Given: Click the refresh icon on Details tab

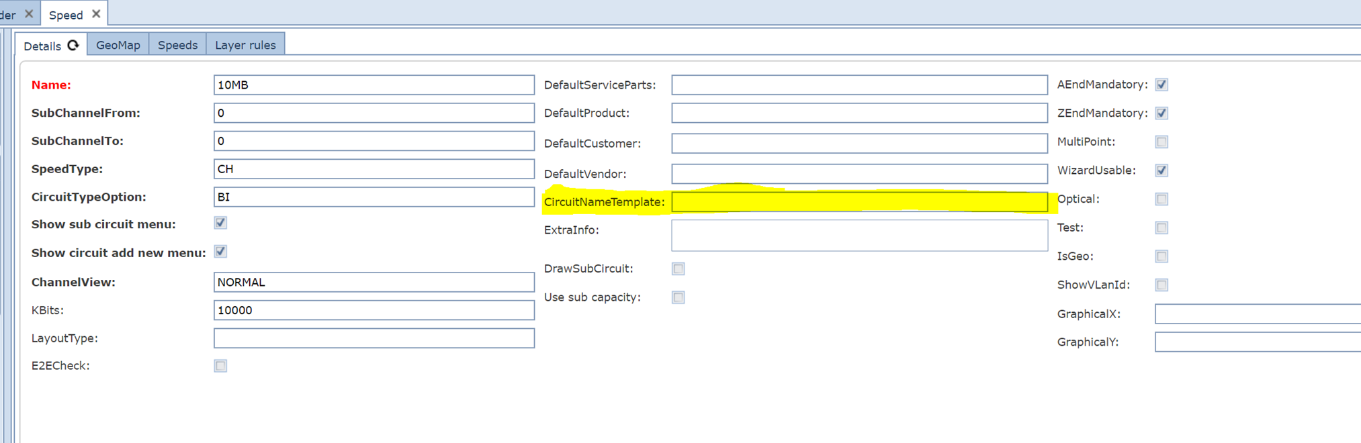Looking at the screenshot, I should coord(73,45).
